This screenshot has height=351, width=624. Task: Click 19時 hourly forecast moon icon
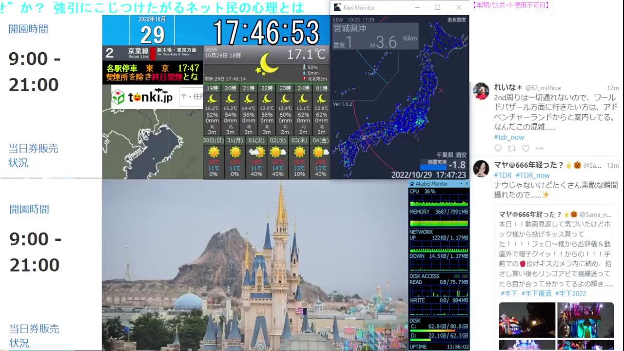click(212, 99)
